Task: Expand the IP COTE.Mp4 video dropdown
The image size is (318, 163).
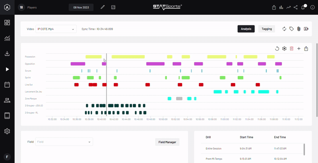Action: 56,29
